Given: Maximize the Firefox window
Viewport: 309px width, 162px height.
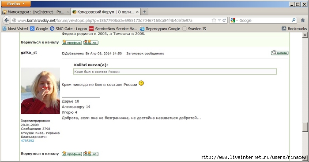Looking at the screenshot, I should tap(298, 4).
